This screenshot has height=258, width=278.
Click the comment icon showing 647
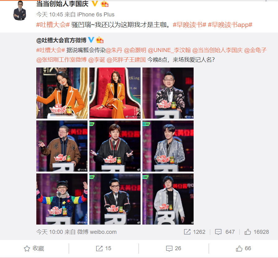218,232
